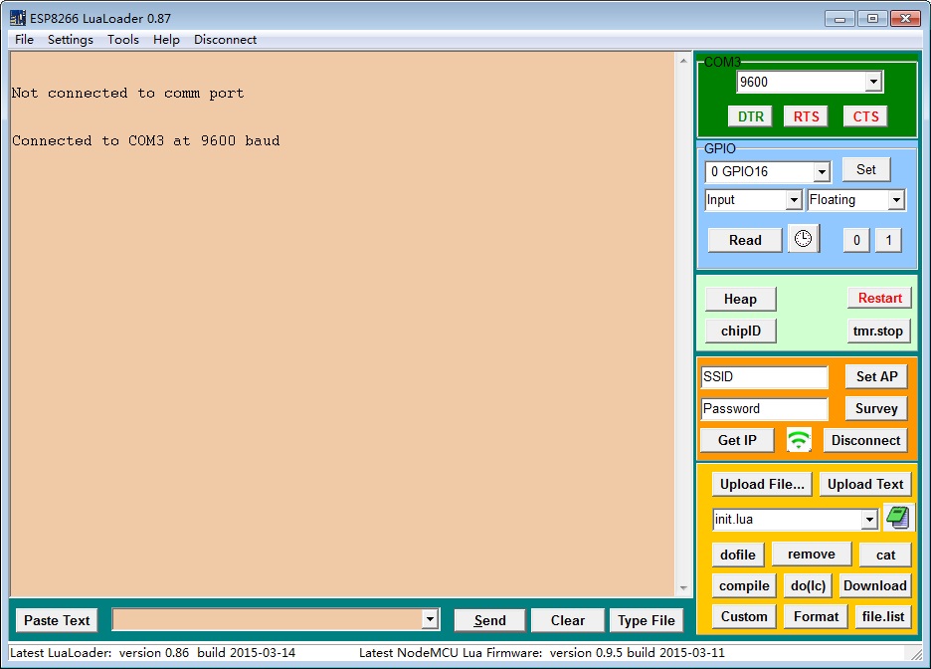931x669 pixels.
Task: Click the clock timer icon in GPIO panel
Action: [804, 239]
